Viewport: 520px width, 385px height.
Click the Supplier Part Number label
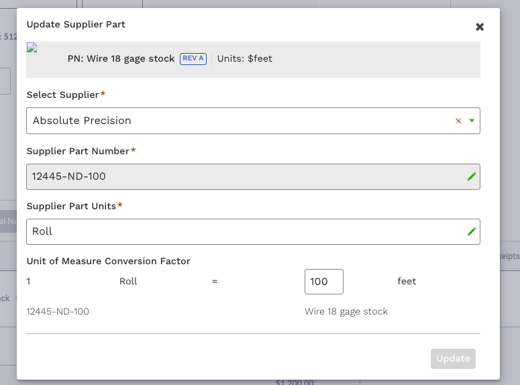point(78,151)
